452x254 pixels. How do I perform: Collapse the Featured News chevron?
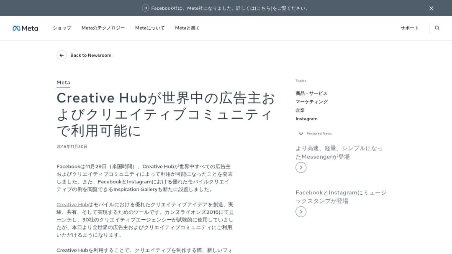300,133
